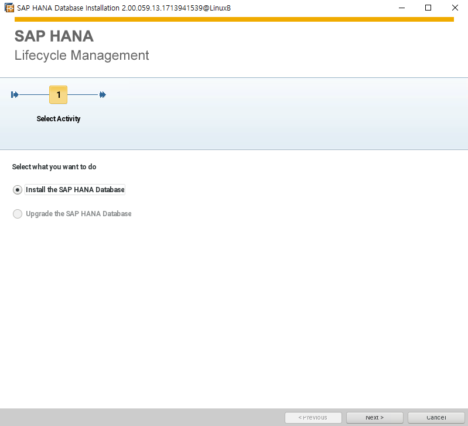
Task: Click the Lifecycle Management subtitle
Action: click(82, 56)
